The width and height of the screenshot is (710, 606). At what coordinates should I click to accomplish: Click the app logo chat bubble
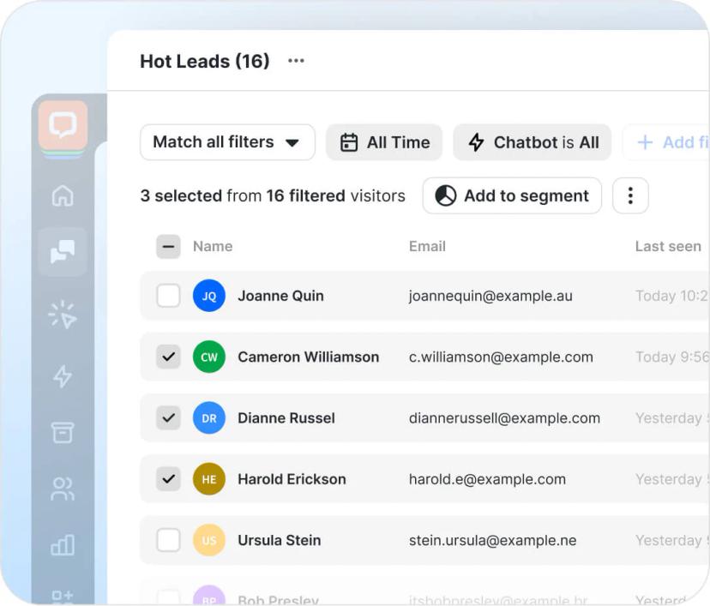pyautogui.click(x=63, y=126)
